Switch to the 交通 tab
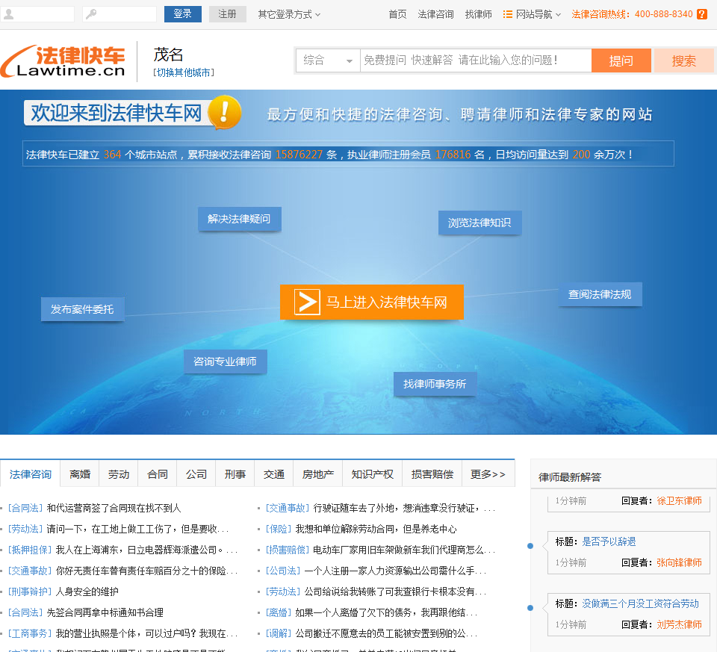The height and width of the screenshot is (652, 717). 274,474
